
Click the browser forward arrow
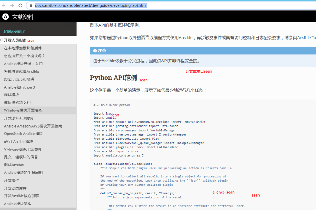click(12, 5)
